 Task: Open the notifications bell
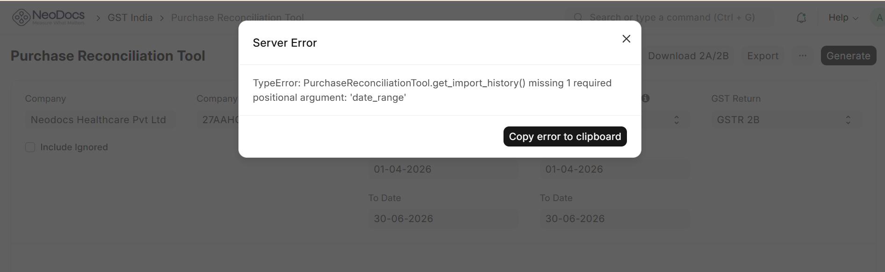pyautogui.click(x=801, y=18)
